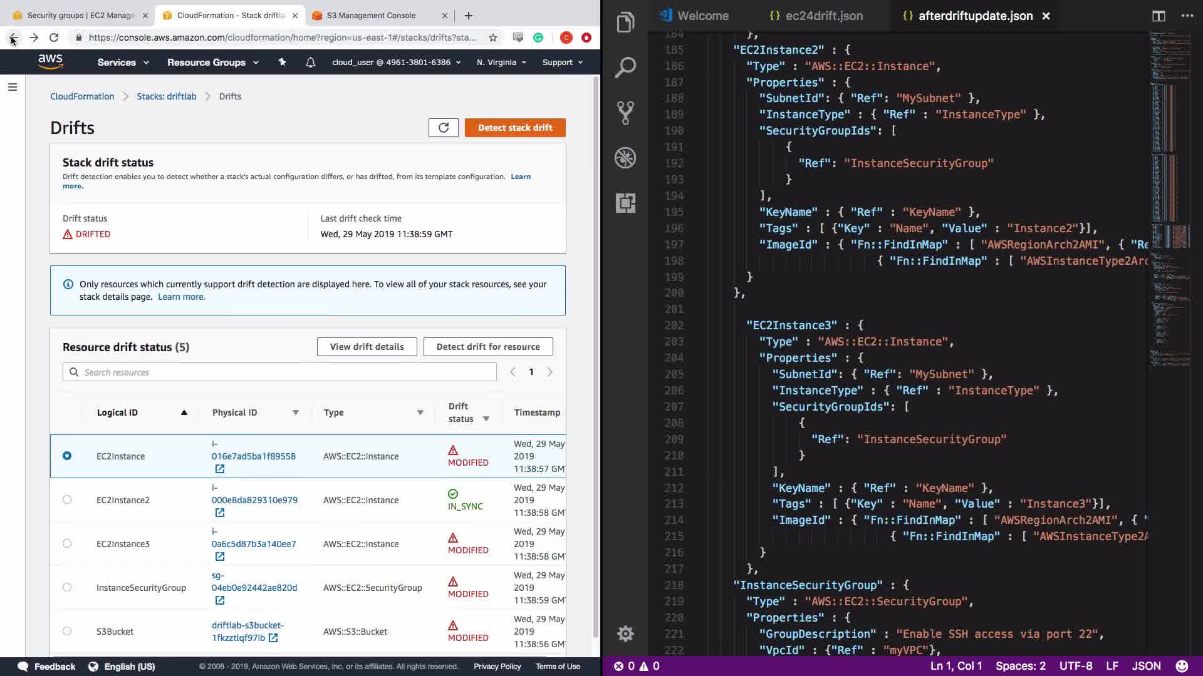
Task: Open the N. Virginia region dropdown
Action: coord(501,63)
